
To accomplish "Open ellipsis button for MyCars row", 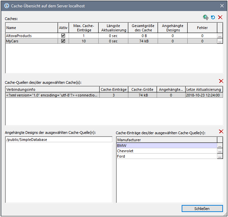I will (220, 41).
